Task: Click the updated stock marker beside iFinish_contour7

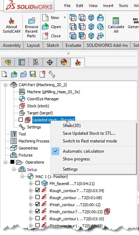Action: point(107,211)
